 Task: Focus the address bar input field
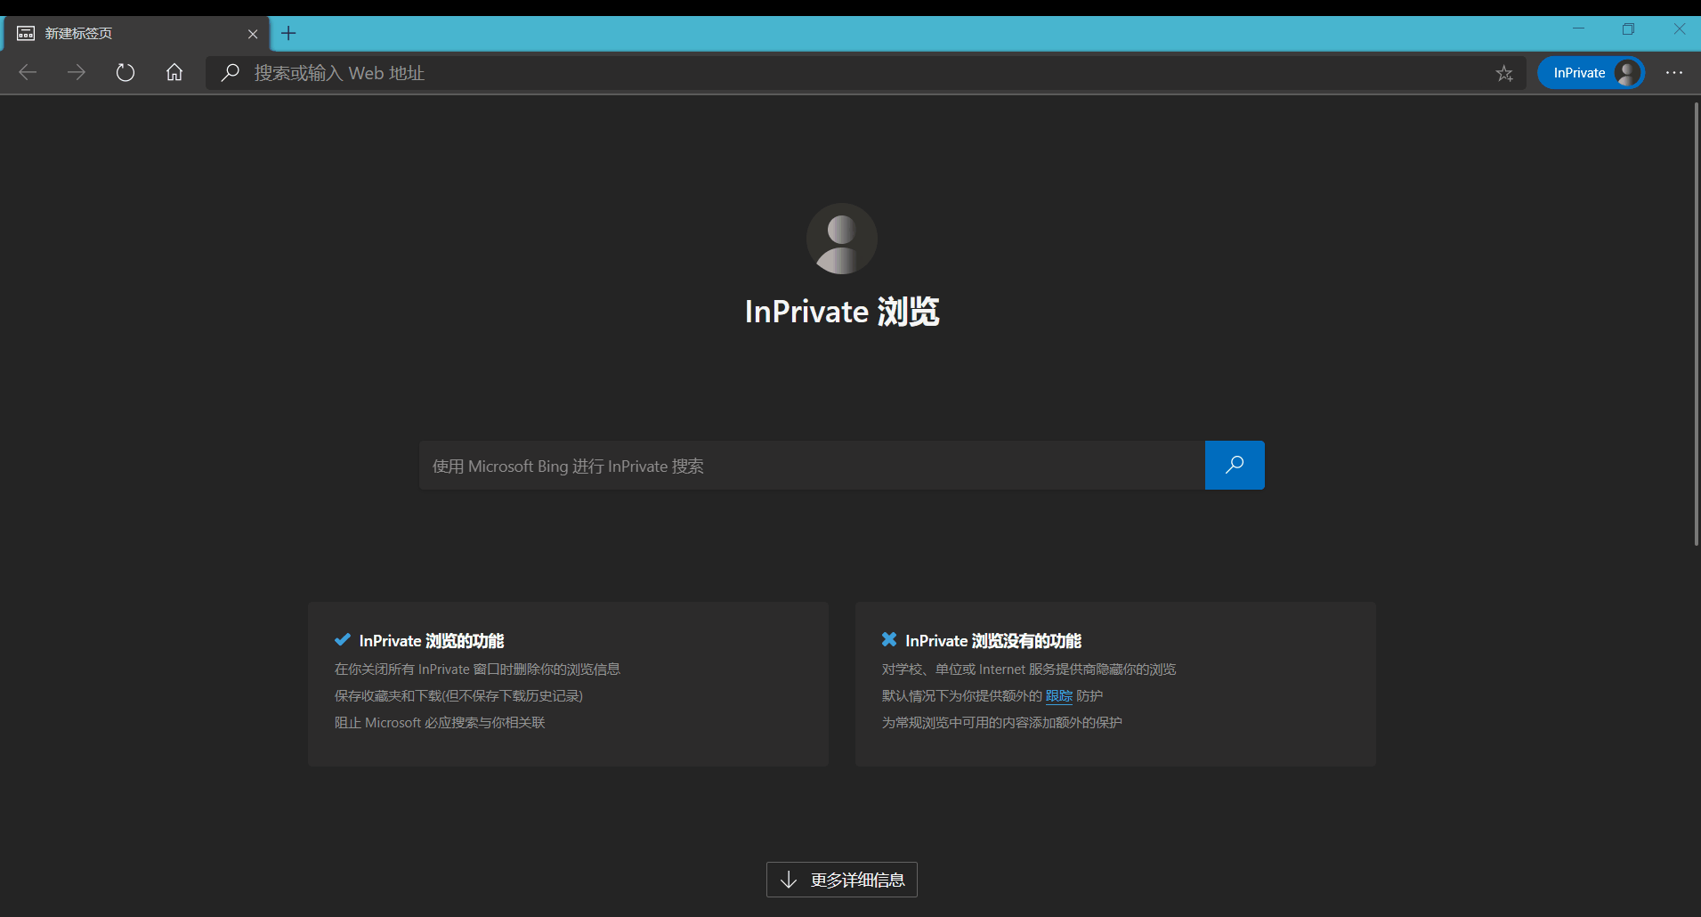(801, 73)
